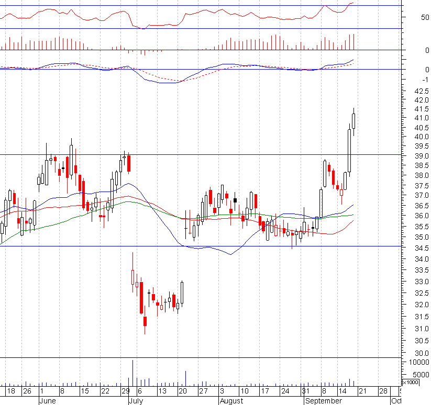
Task: Click the 31.5 price axis label
Action: pyautogui.click(x=422, y=317)
